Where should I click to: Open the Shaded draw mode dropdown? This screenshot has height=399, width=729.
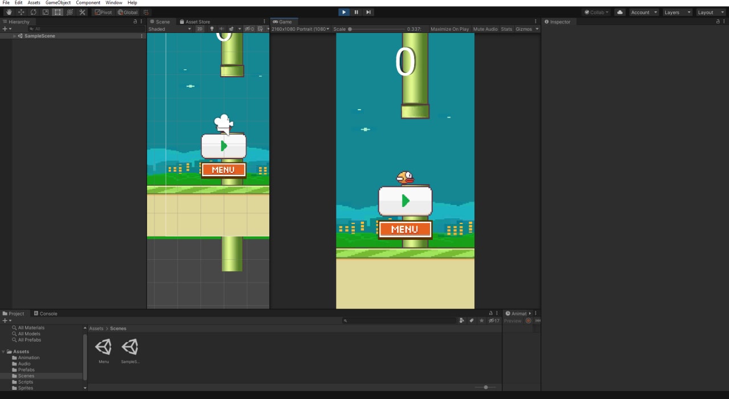coord(170,29)
